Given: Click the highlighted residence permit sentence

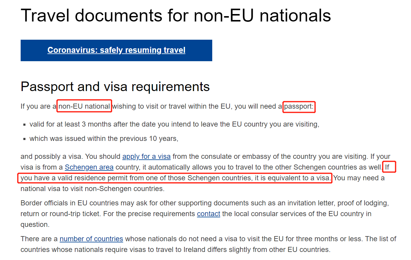Looking at the screenshot, I should pos(175,178).
